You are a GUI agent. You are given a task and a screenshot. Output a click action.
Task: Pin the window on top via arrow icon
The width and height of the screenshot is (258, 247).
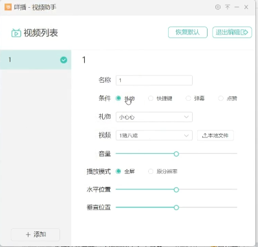228,7
